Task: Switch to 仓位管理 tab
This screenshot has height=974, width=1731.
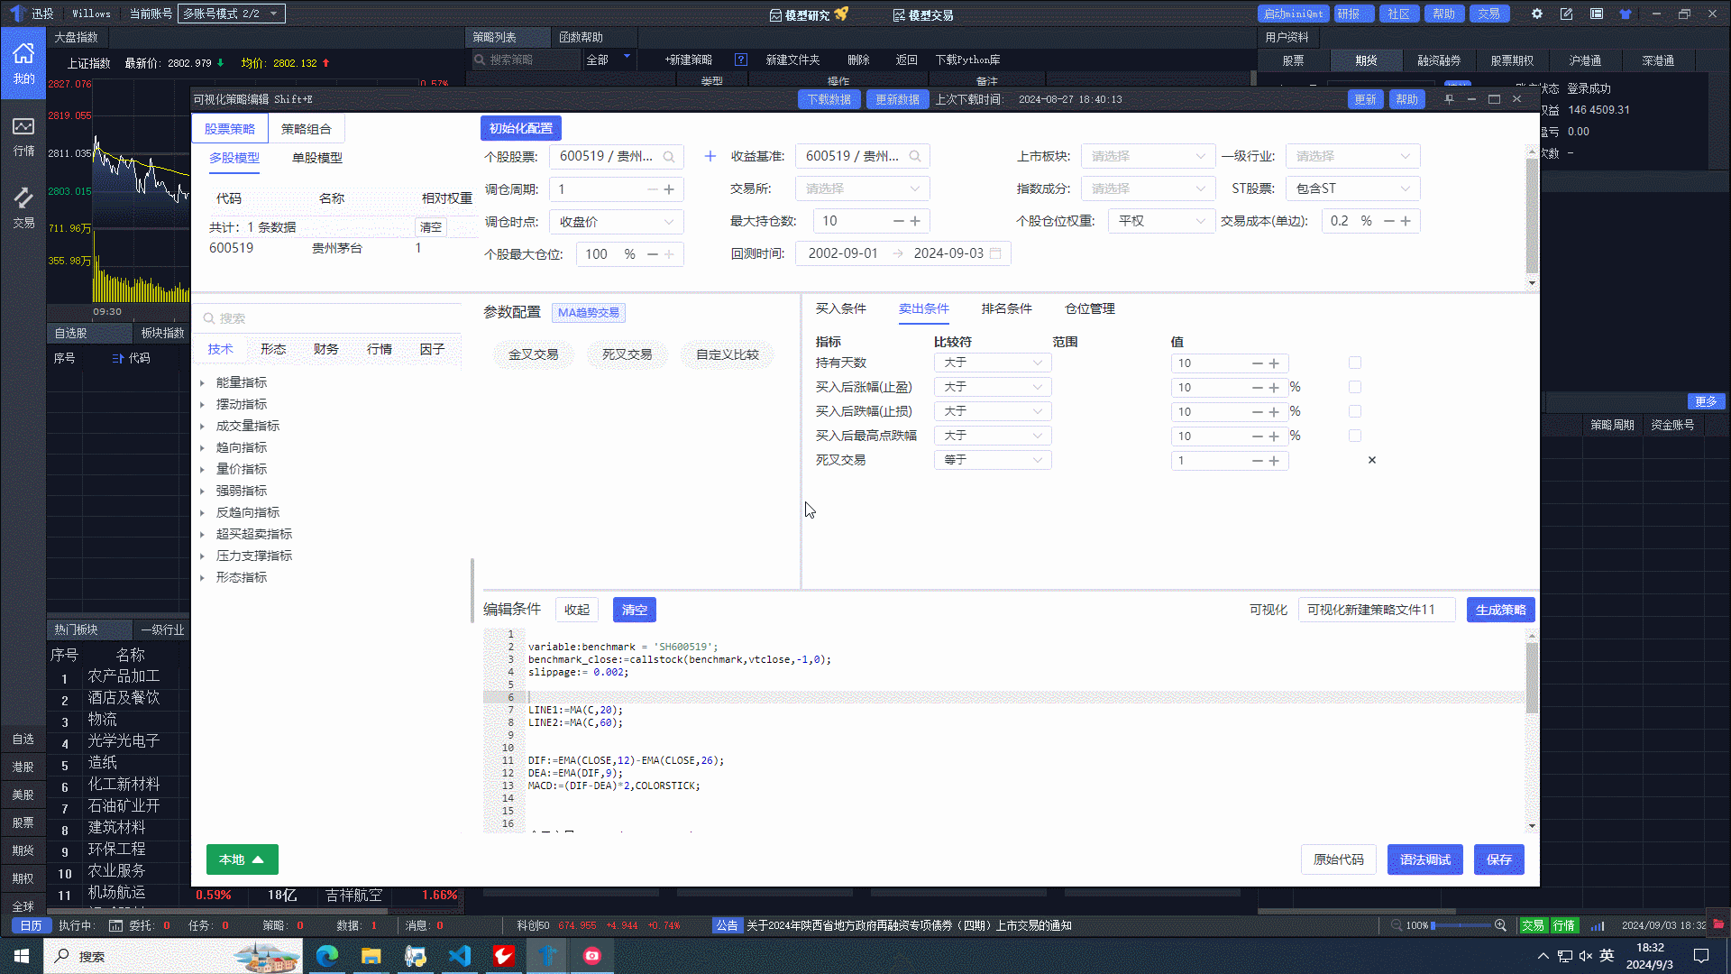Action: [1090, 308]
